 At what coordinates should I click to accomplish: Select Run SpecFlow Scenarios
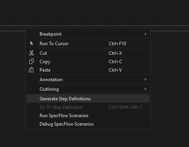tap(88, 116)
